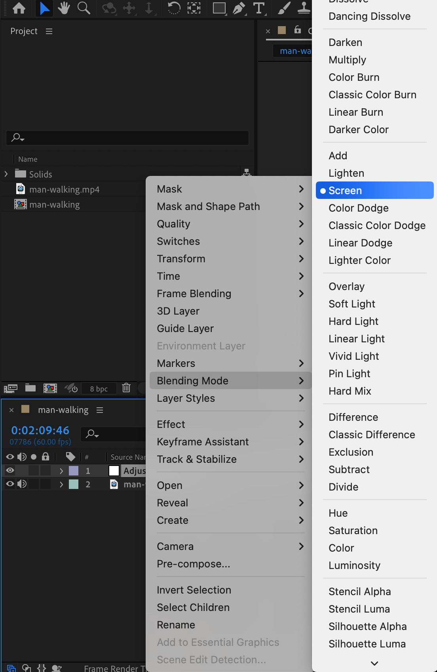Image resolution: width=437 pixels, height=672 pixels.
Task: Toggle visibility of layer 2
Action: coord(10,484)
